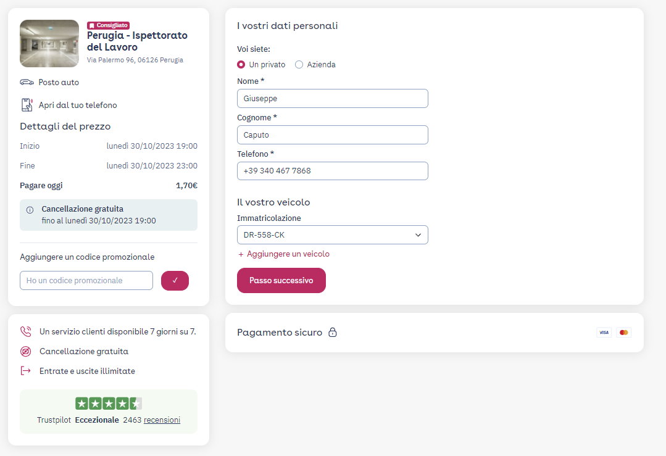Click the Mastercard icon
666x456 pixels.
pos(623,333)
